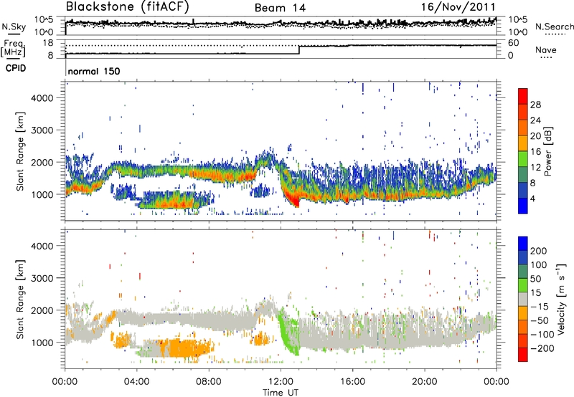Click the "08:00" time axis label
The image size is (574, 397).
[x=209, y=382]
